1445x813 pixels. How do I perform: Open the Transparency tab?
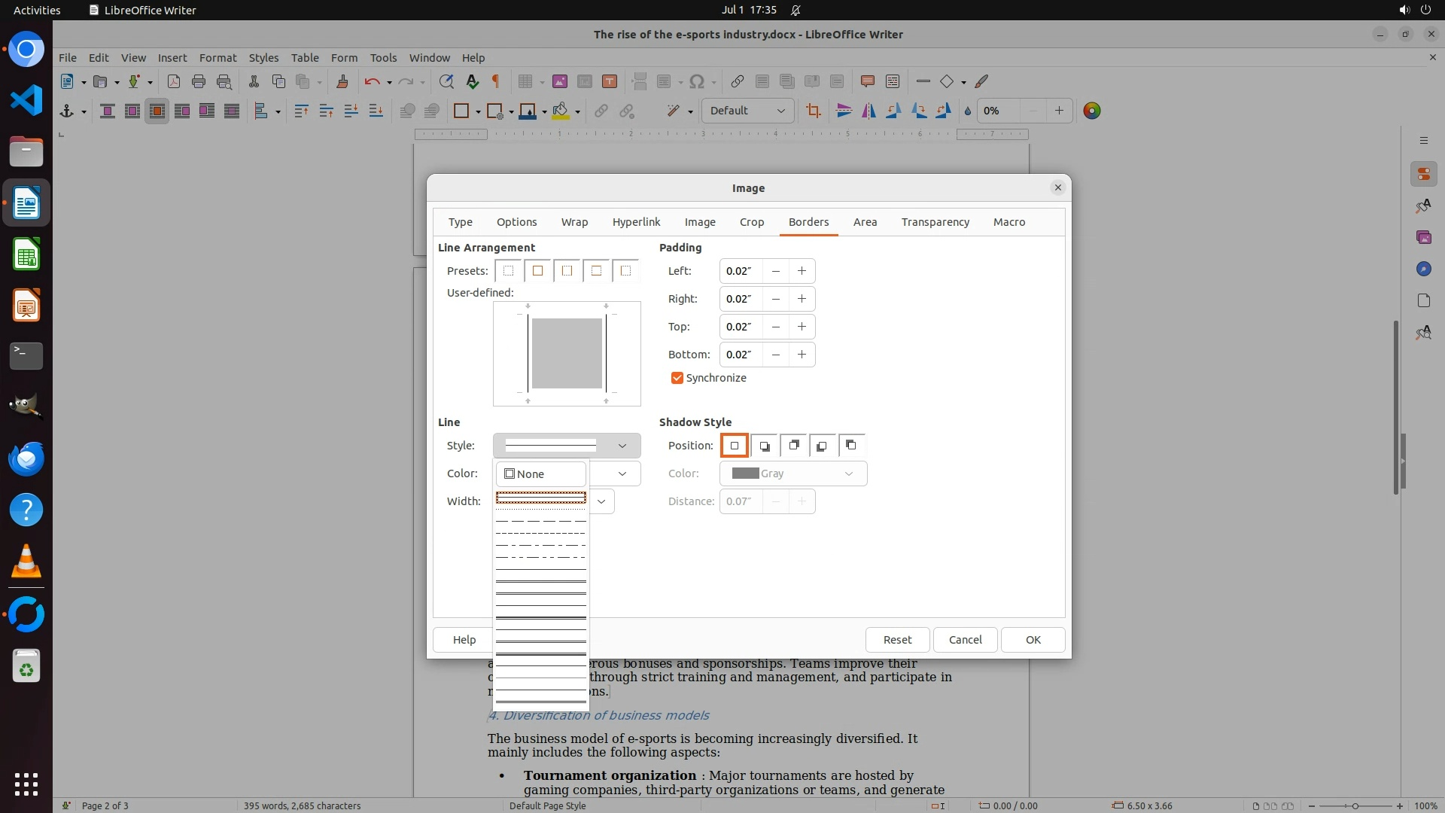[935, 222]
